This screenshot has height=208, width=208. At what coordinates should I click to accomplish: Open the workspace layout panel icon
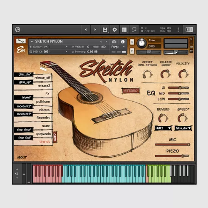click(x=124, y=30)
